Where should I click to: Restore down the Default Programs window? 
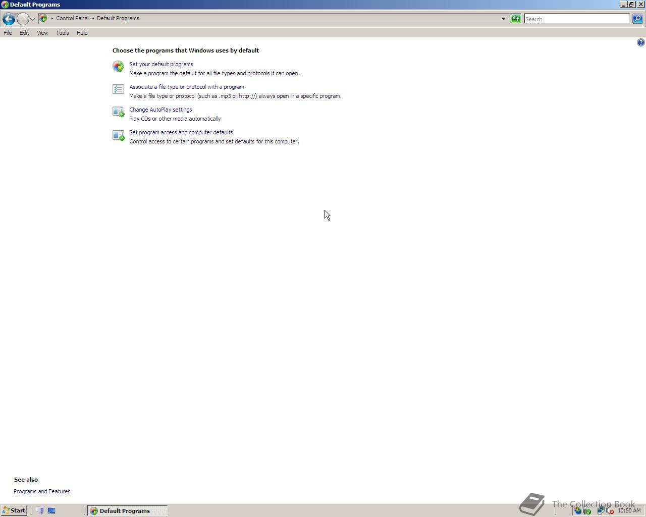pos(631,5)
